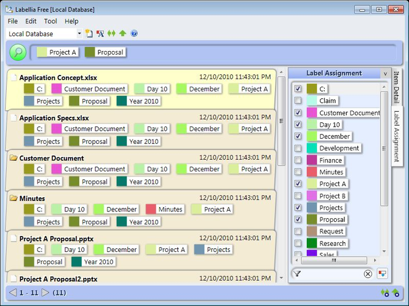Open the Edit menu
Screen dimensions: 409x306
pos(31,21)
